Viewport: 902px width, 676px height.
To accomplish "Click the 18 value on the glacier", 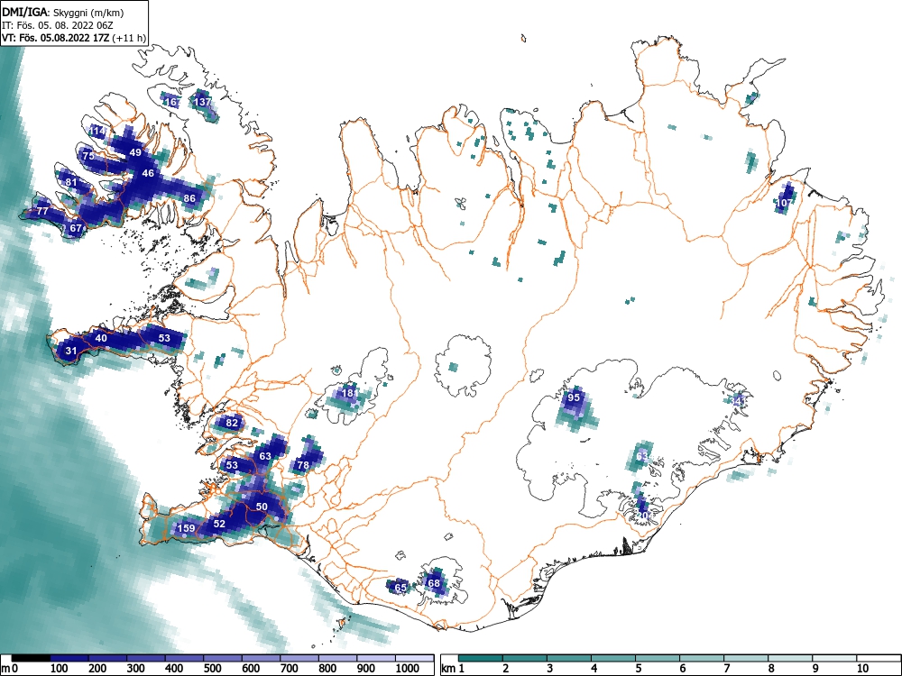I will click(x=348, y=393).
